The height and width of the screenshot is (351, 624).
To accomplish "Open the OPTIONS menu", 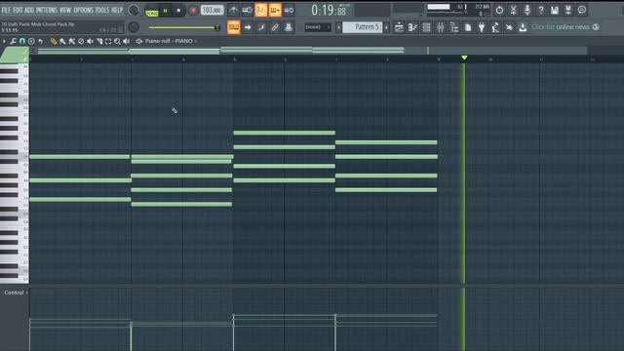I will 83,10.
